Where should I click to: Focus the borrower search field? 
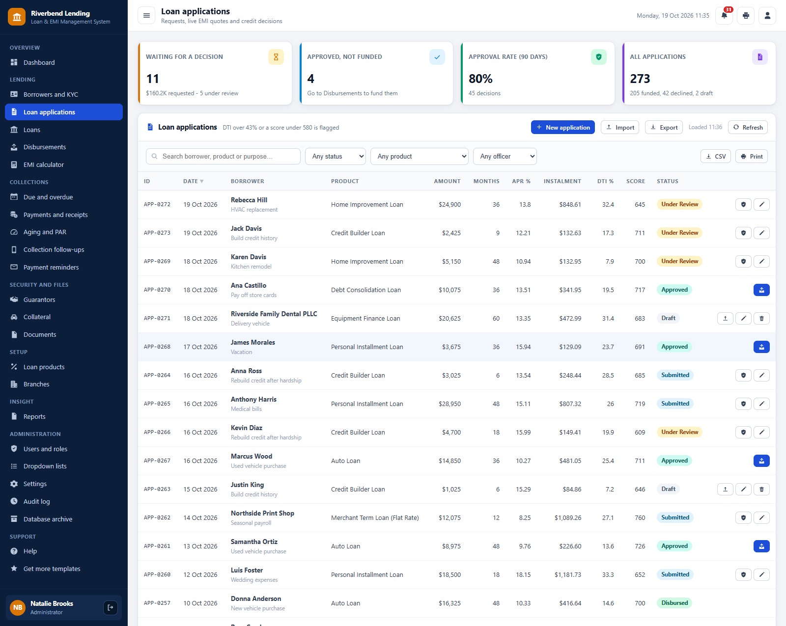[x=223, y=157]
